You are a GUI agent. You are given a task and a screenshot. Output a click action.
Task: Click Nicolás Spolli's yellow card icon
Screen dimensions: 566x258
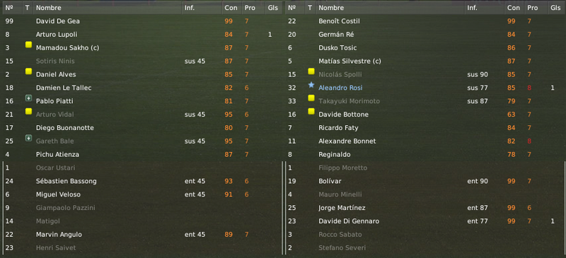click(x=311, y=71)
